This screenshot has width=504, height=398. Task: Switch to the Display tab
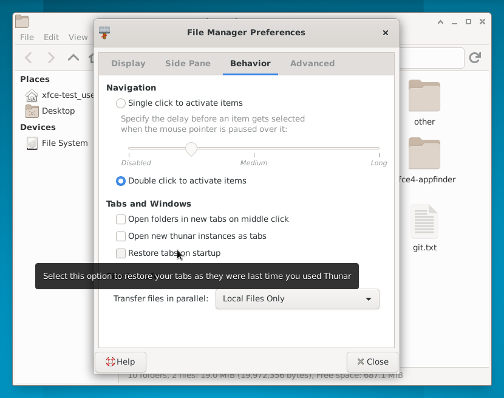(128, 63)
